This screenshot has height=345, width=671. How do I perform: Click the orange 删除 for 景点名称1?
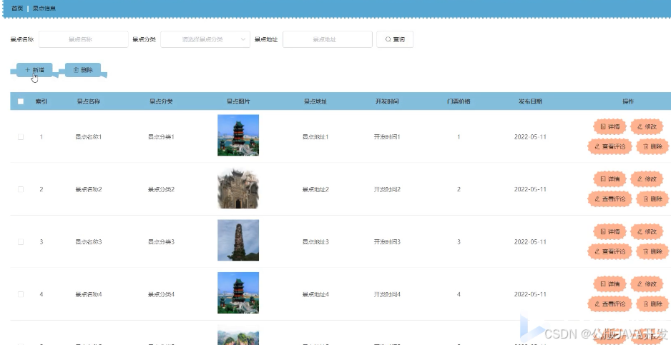(x=652, y=146)
